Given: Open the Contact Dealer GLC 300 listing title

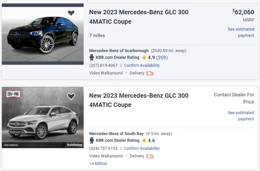Looking at the screenshot, I should pyautogui.click(x=138, y=100).
